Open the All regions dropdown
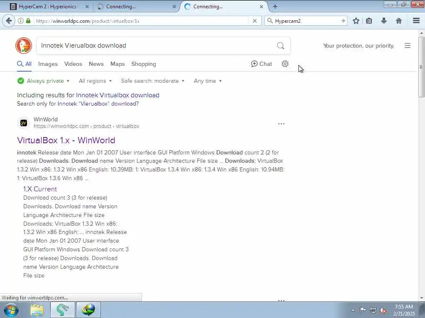The width and height of the screenshot is (425, 318). pyautogui.click(x=95, y=81)
